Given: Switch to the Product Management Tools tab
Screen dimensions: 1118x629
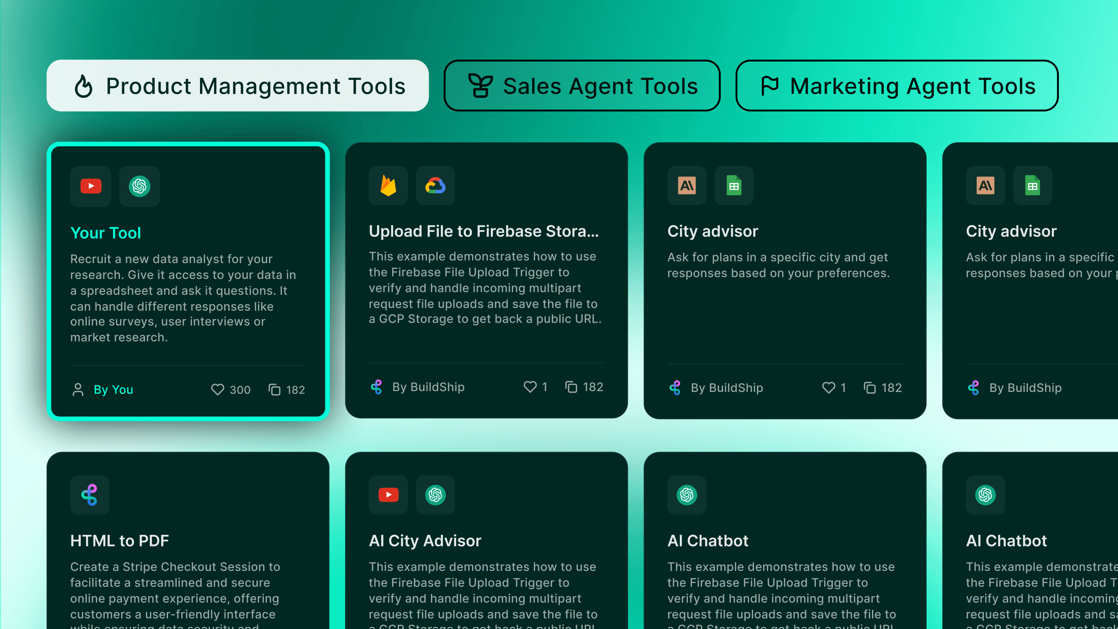Looking at the screenshot, I should [237, 85].
